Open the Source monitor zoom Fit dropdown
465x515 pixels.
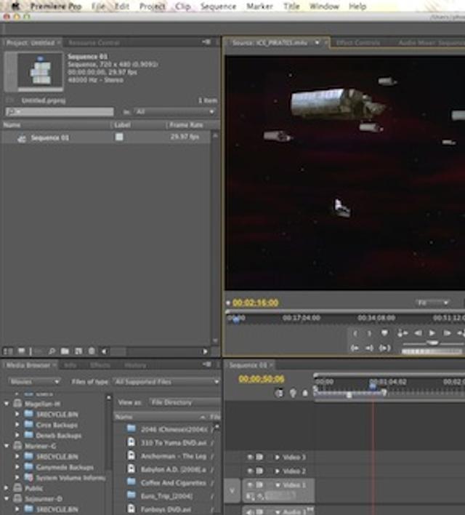[432, 303]
